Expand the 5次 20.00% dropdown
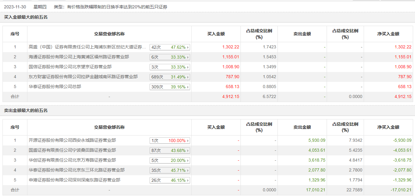Viewport: 415px width, 196px height. point(170,160)
